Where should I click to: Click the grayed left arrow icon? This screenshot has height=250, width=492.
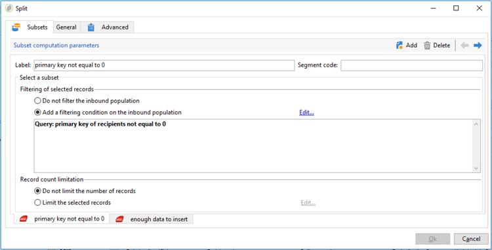coord(464,45)
